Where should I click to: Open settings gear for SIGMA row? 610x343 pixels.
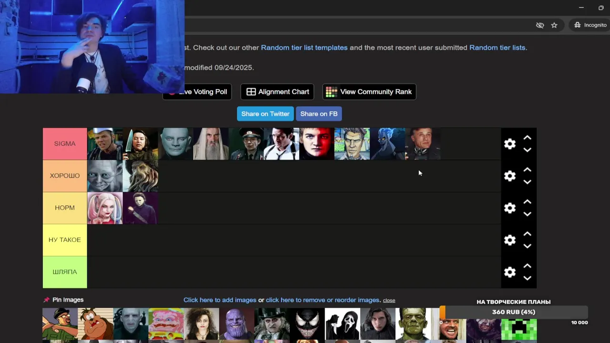(510, 144)
